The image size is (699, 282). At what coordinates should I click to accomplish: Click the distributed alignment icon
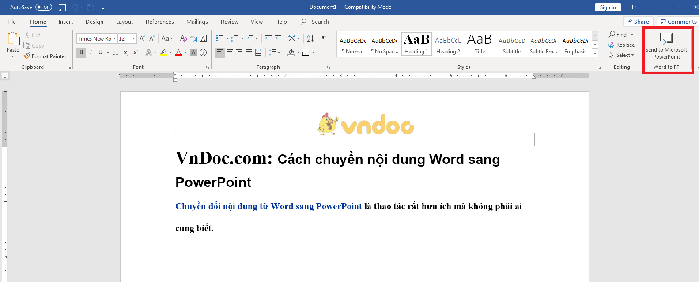pyautogui.click(x=259, y=52)
